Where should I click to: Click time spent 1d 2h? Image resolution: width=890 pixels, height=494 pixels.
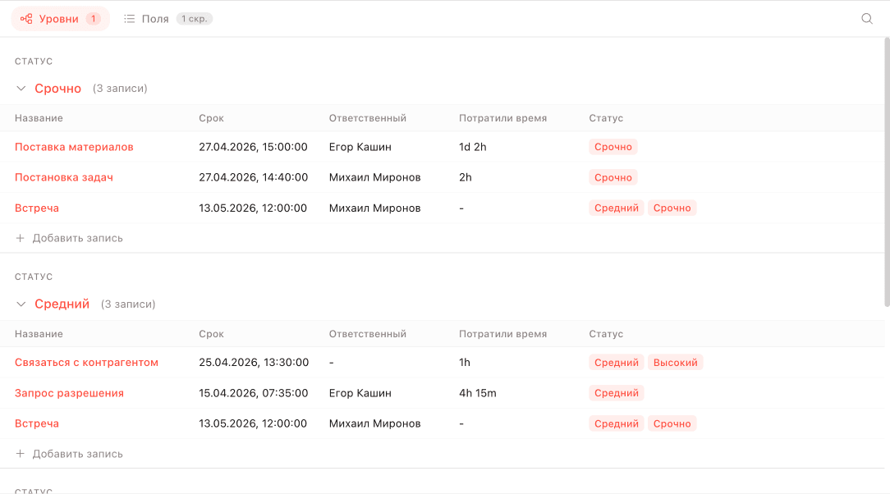click(472, 147)
